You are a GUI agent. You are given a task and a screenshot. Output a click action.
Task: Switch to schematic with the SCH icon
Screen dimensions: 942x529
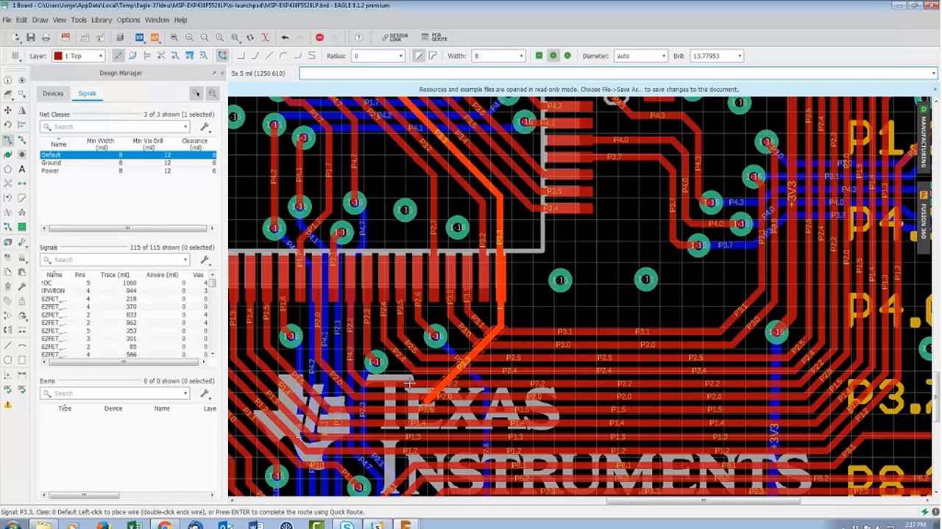(139, 37)
